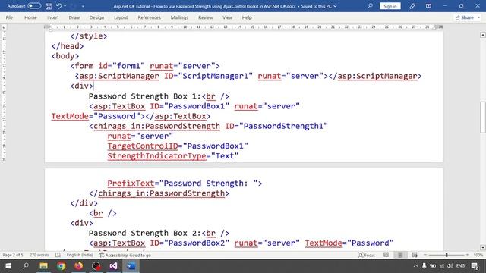Screen dimensions: 486x273
Task: Click the text 'StrengthIndicatorType'
Action: click(x=157, y=155)
